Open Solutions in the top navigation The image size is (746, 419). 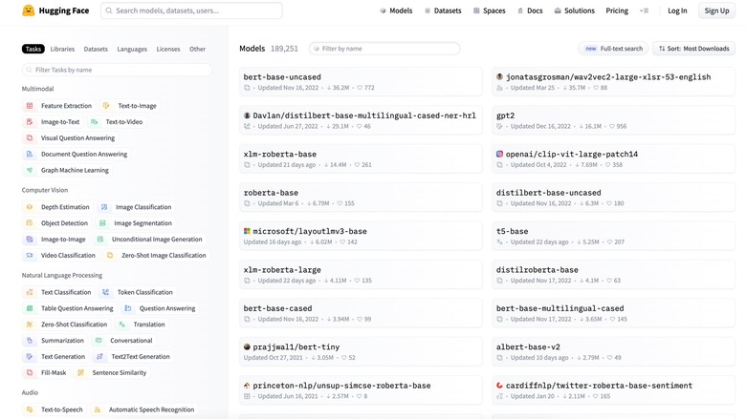point(574,10)
